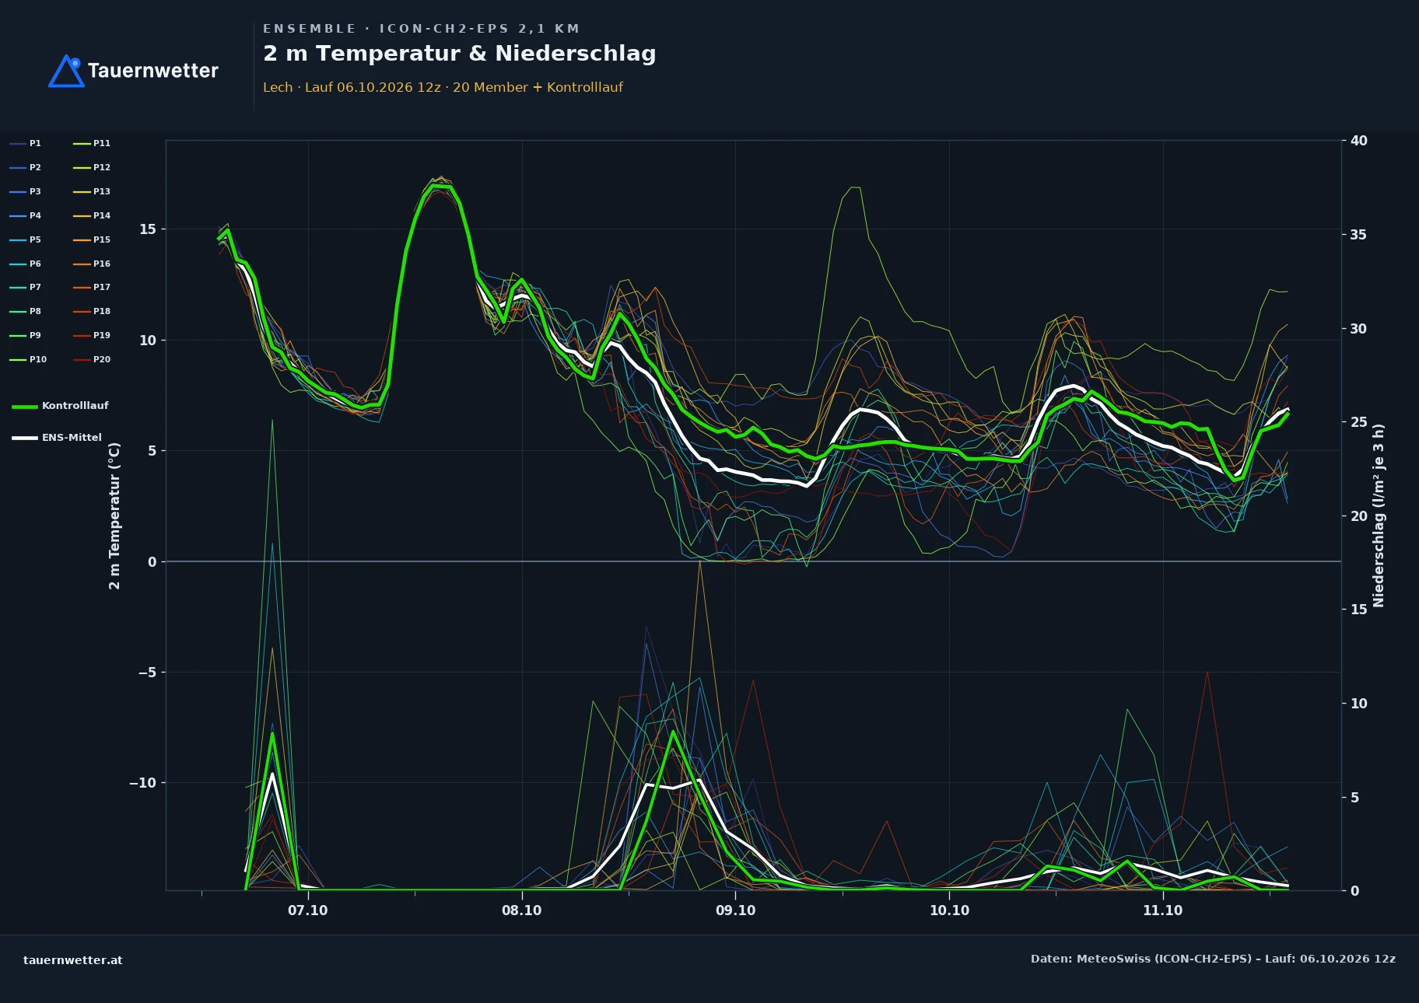Select the white ENS-Mittel legend entry
Image resolution: width=1419 pixels, height=1003 pixels.
(57, 438)
